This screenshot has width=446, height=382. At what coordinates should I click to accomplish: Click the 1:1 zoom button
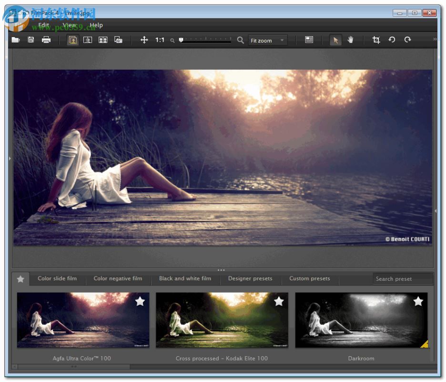160,40
